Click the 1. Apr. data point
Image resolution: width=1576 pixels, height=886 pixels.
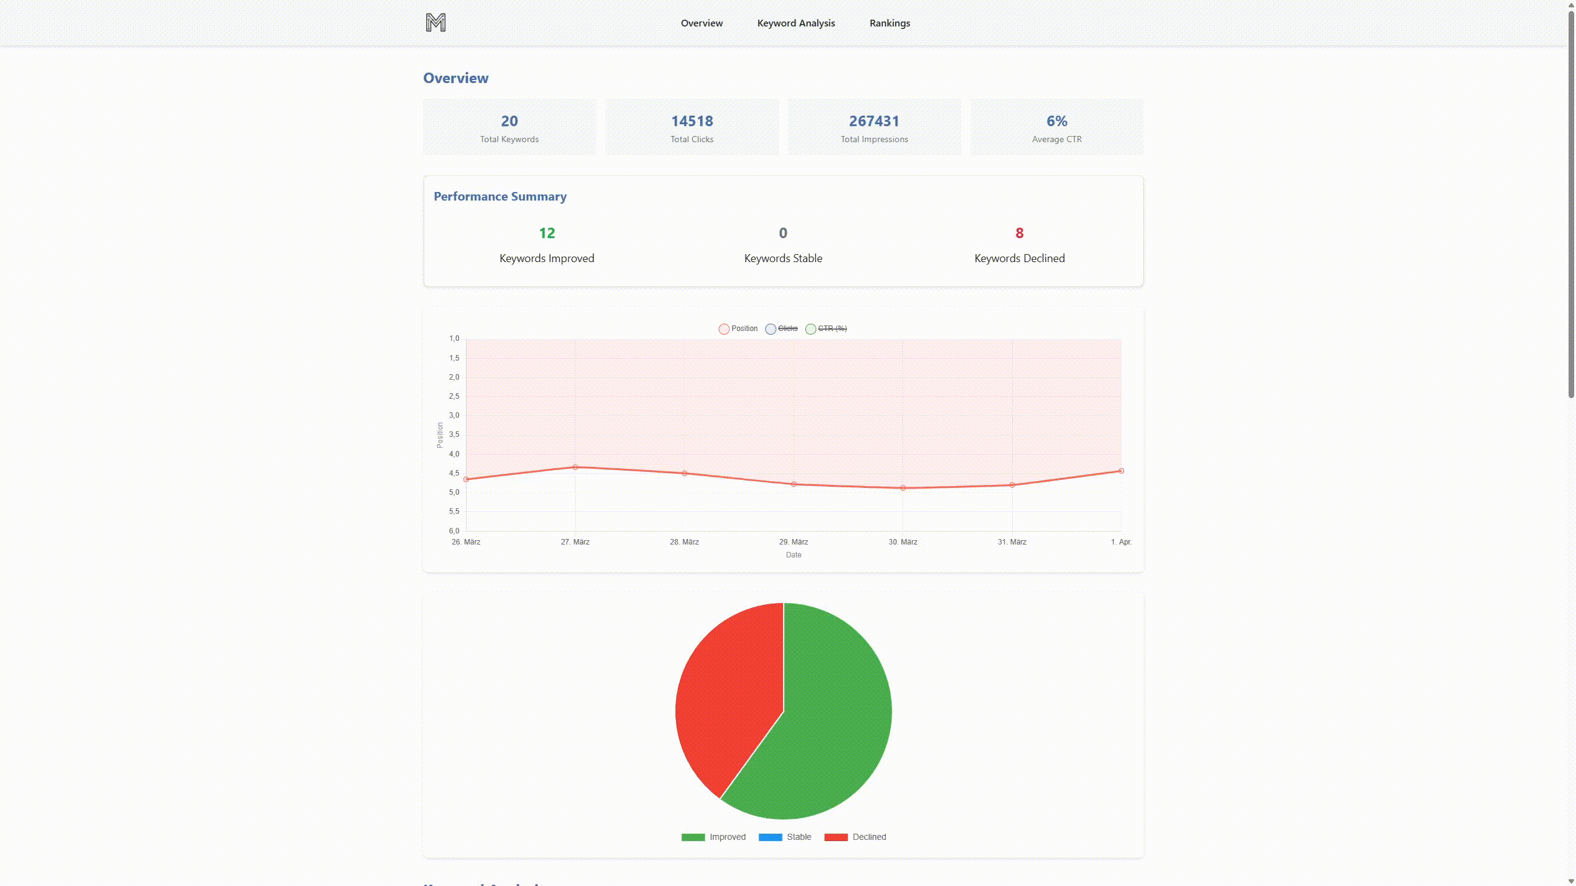[x=1120, y=471]
